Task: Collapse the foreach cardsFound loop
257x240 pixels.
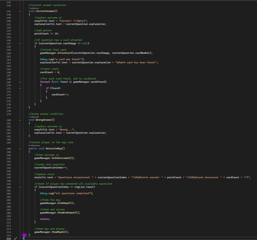Action: click(20, 82)
